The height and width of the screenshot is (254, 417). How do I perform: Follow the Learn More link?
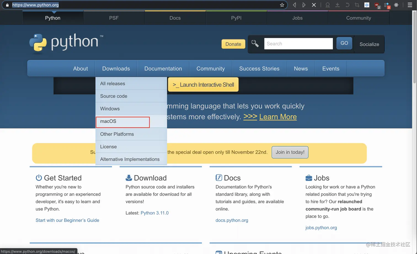pos(278,117)
